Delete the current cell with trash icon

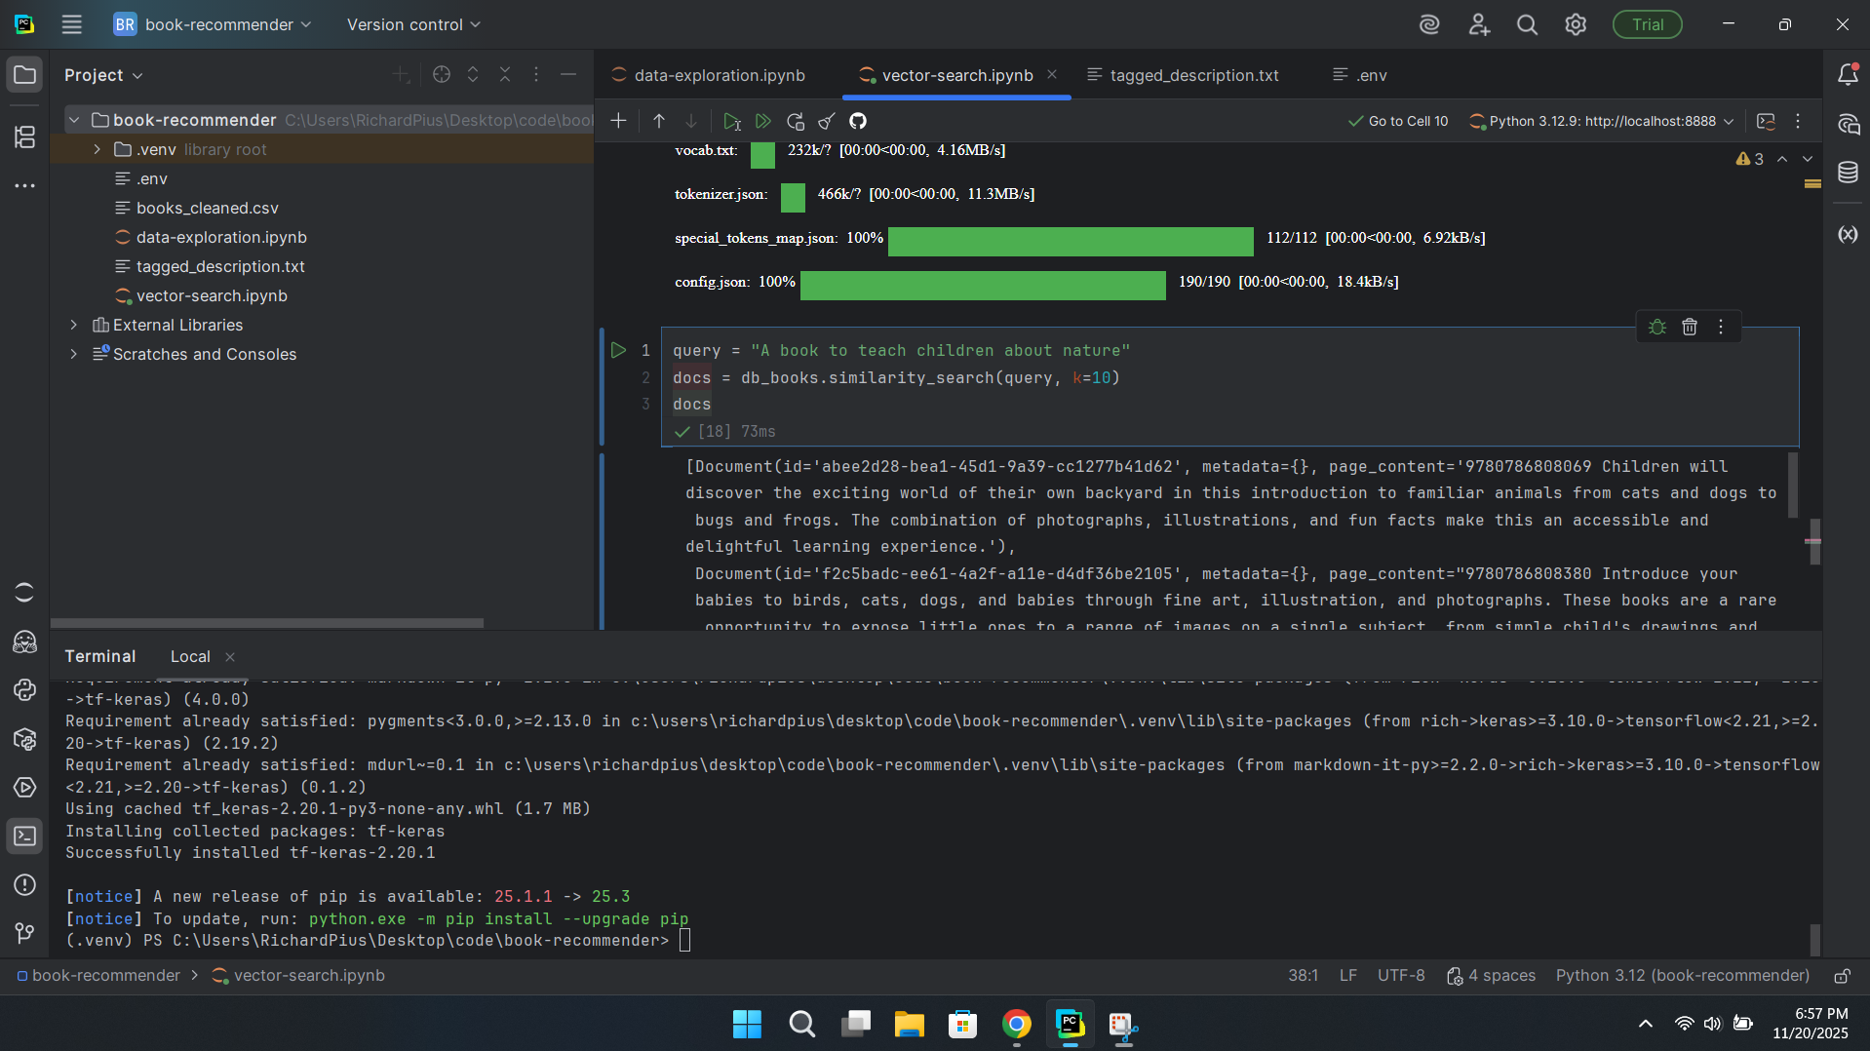click(x=1690, y=328)
